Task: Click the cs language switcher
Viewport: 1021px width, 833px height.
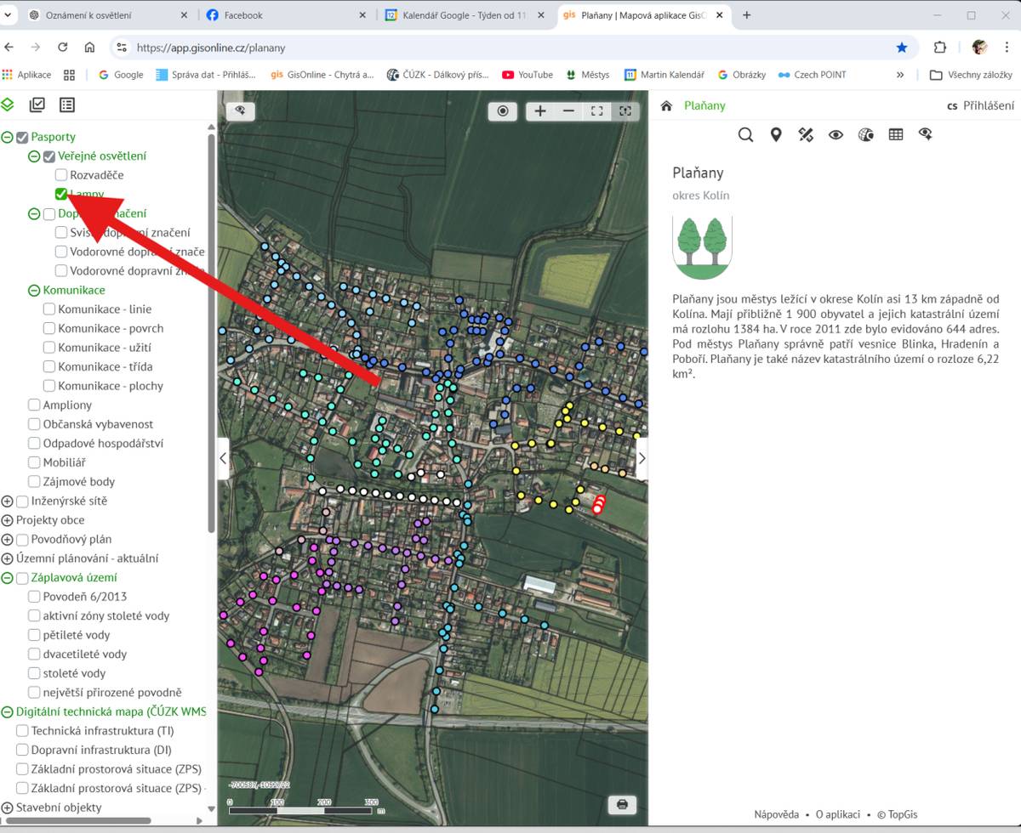Action: [952, 105]
